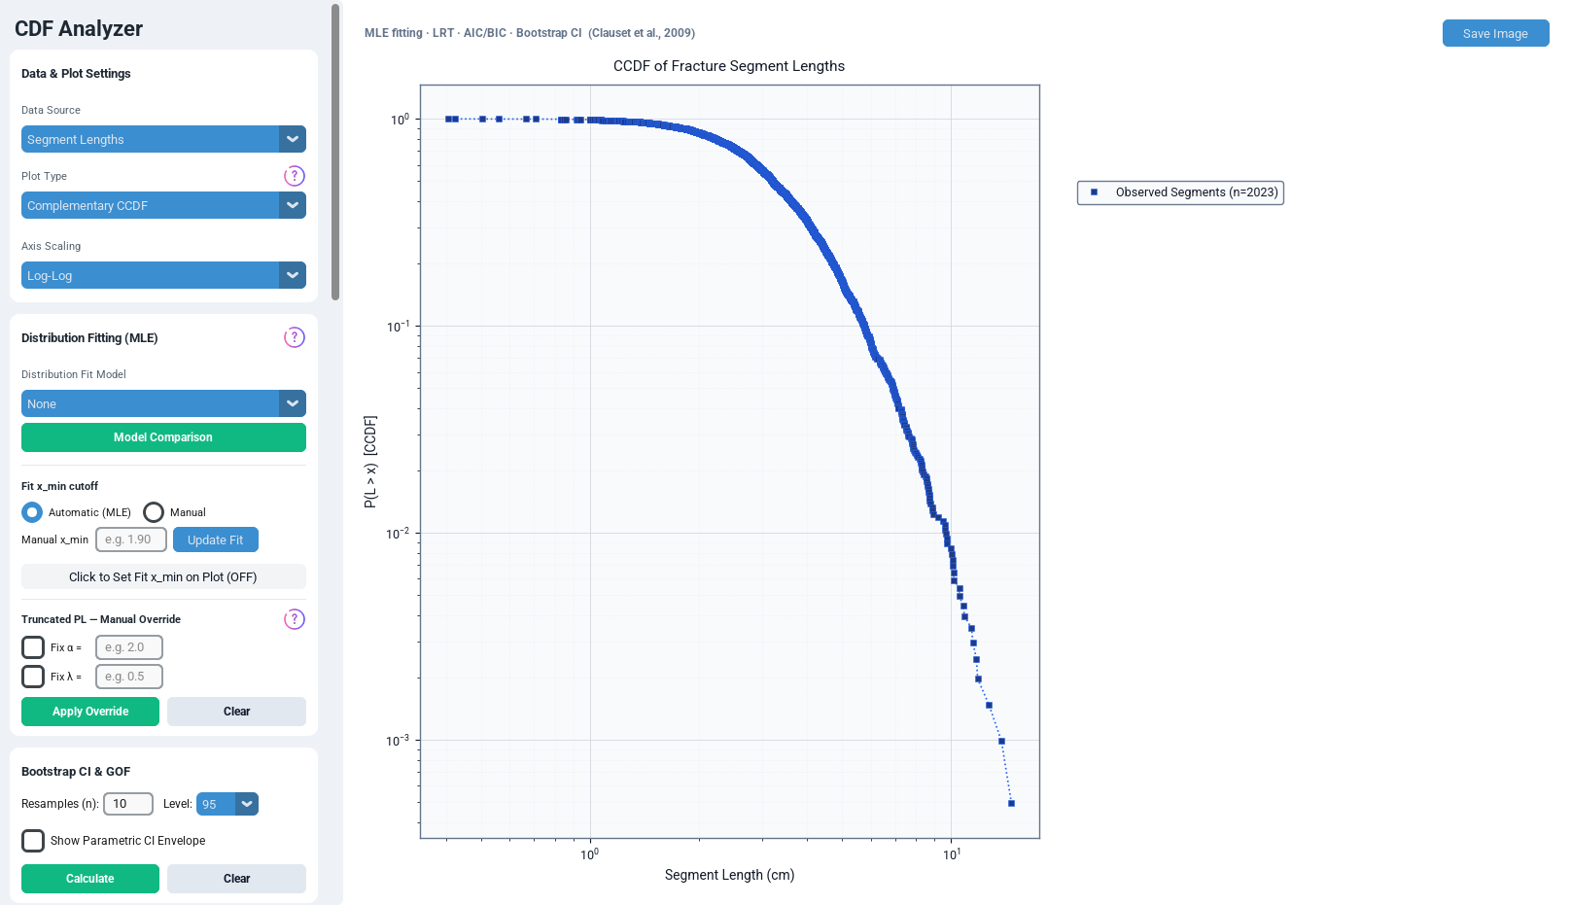Select the Manual x_min radio option
Viewport: 1571px width, 905px height.
[154, 512]
